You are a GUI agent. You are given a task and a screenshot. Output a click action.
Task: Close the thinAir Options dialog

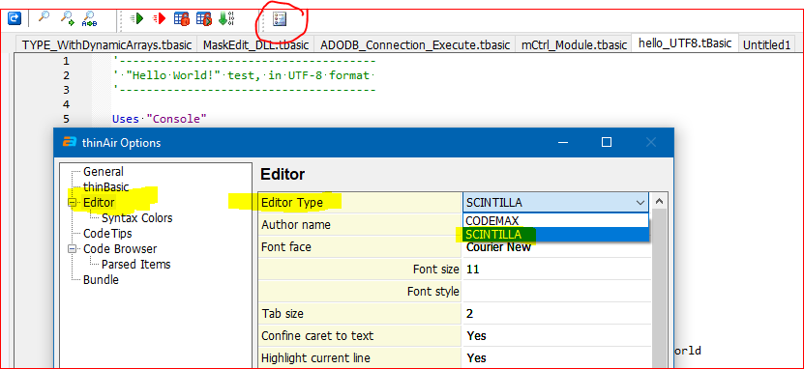[x=651, y=142]
